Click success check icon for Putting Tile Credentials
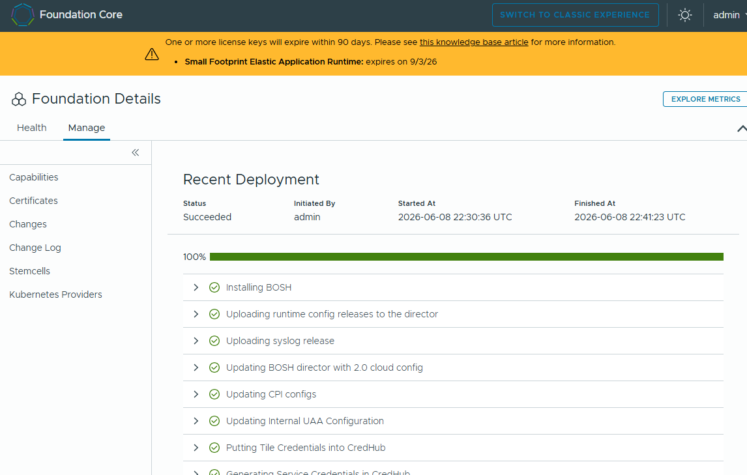This screenshot has width=747, height=475. (x=214, y=448)
